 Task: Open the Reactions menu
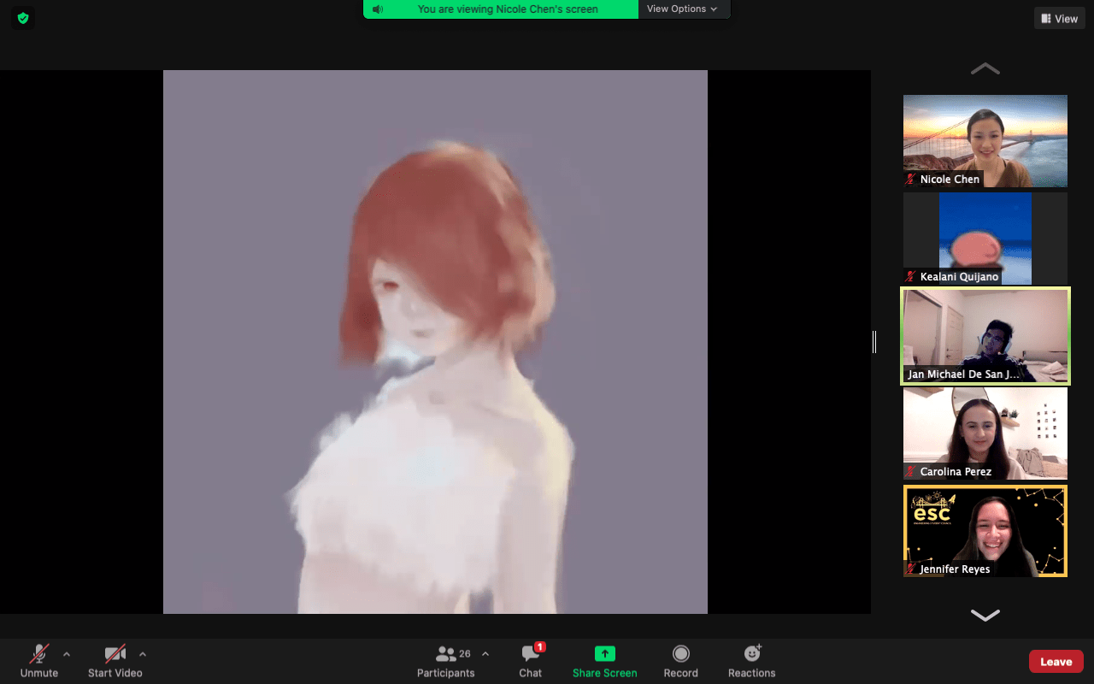pos(751,661)
